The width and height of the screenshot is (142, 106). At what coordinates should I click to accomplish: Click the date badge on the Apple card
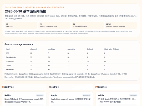coord(87,95)
